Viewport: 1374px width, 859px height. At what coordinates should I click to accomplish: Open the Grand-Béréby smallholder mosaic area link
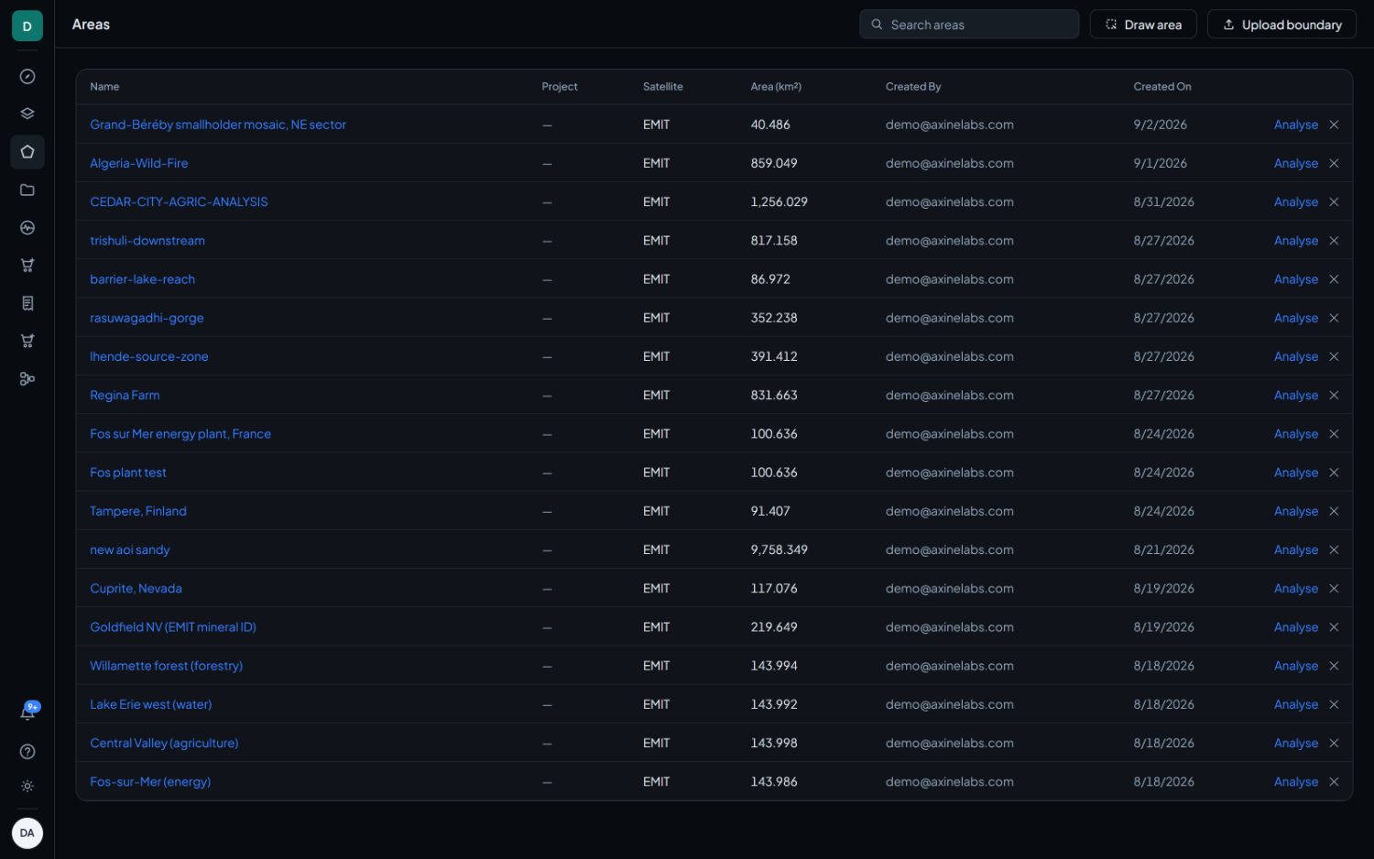[x=218, y=125]
